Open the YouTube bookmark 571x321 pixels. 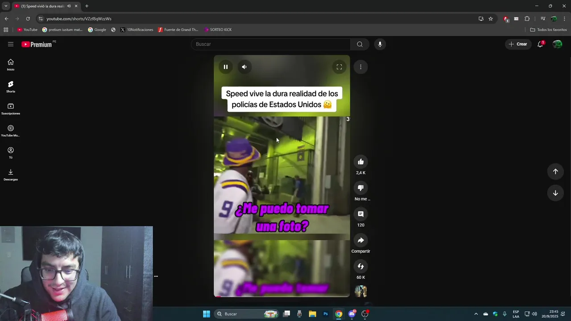coord(27,30)
